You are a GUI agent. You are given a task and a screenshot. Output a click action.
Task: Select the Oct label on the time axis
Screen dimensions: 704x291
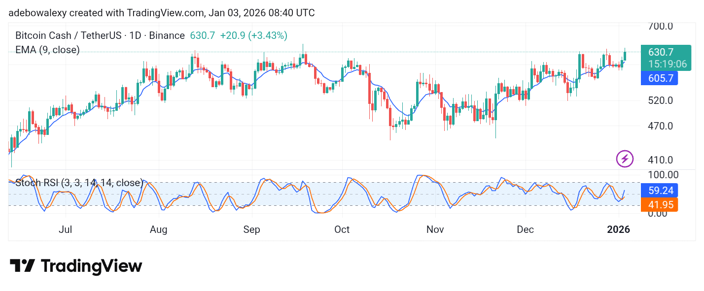tap(342, 229)
